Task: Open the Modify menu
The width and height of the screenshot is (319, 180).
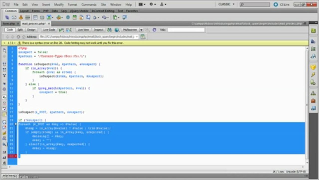Action: (x=59, y=4)
